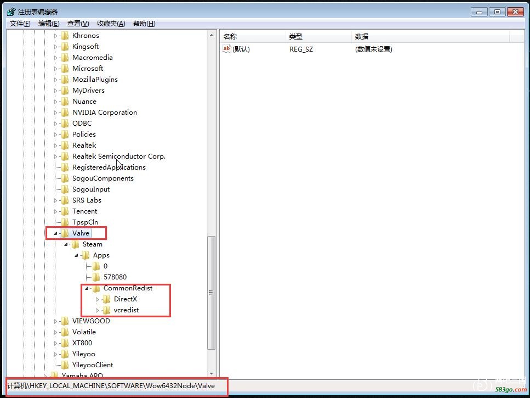Sort by the 名称 column header
The height and width of the screenshot is (398, 530).
point(253,37)
